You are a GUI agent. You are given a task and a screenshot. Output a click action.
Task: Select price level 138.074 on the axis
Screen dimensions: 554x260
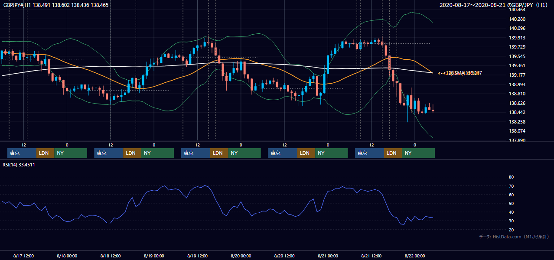click(518, 131)
